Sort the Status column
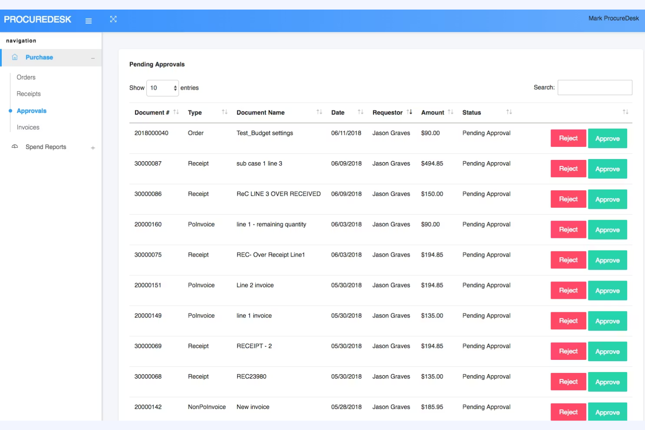645x430 pixels. pos(509,112)
